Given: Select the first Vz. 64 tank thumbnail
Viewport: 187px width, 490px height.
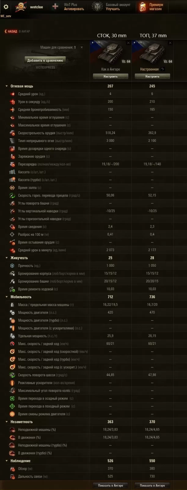Looking at the screenshot, I should [110, 53].
